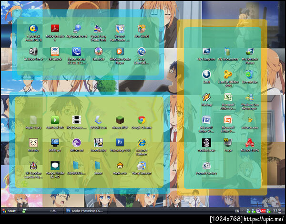This screenshot has width=286, height=224.
Task: Open the Windows Start button
Action: click(x=9, y=211)
